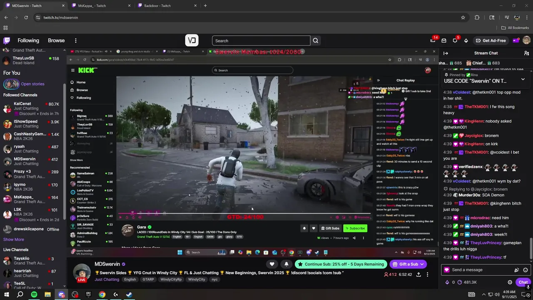The width and height of the screenshot is (533, 300).
Task: Open Windows clock showing 4:39 AM
Action: [x=509, y=295]
